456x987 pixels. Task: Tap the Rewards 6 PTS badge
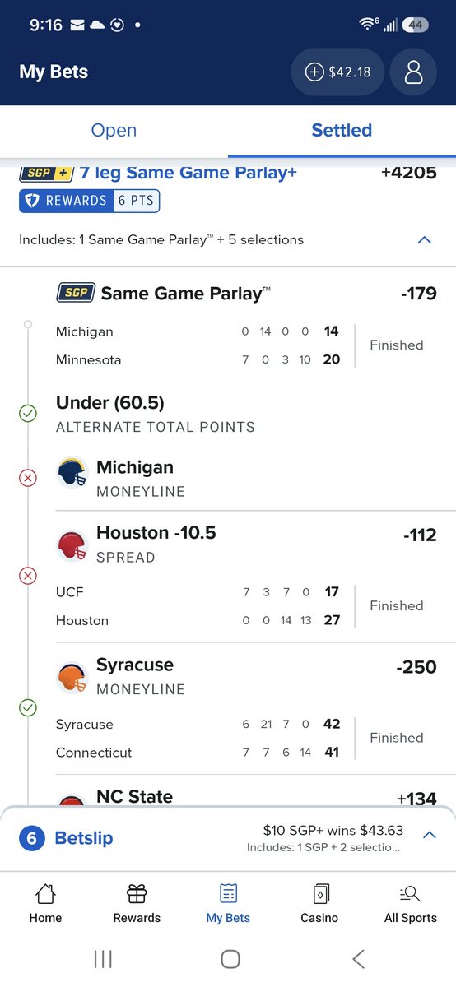point(90,201)
